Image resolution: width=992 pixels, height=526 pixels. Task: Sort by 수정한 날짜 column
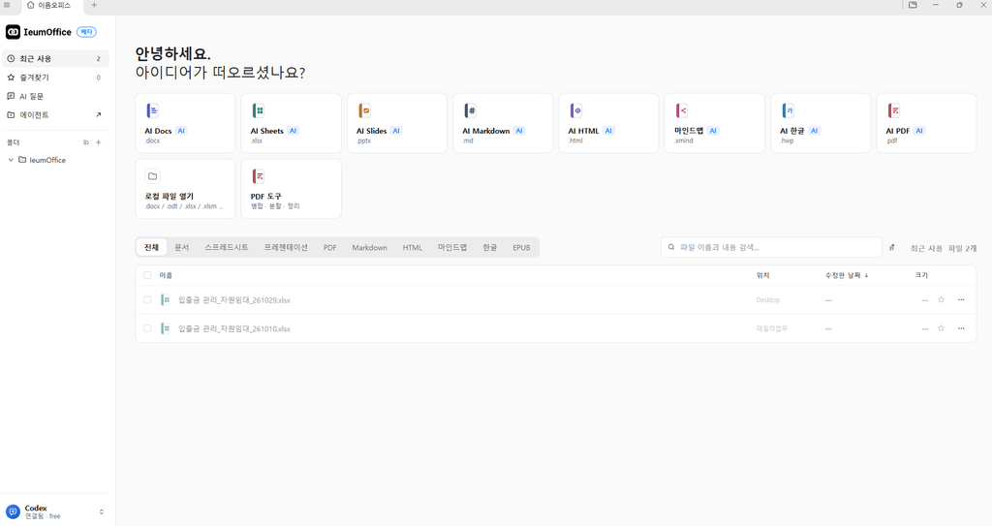(847, 275)
